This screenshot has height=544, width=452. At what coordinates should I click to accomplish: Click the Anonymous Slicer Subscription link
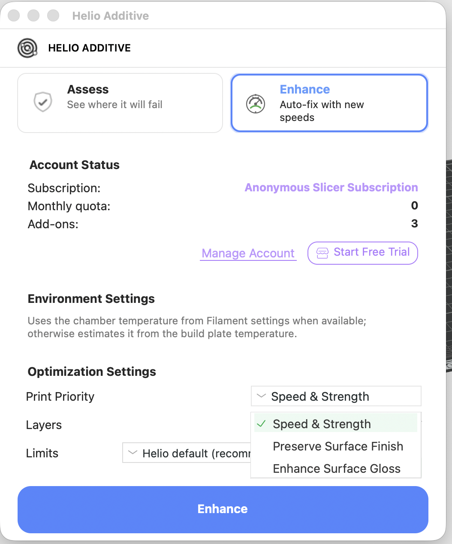pyautogui.click(x=331, y=187)
